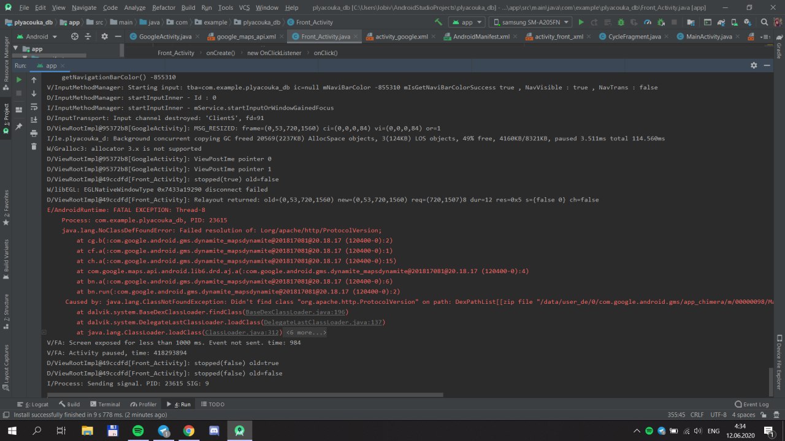
Task: Click Attach Debugger to Android Process icon
Action: [x=661, y=22]
